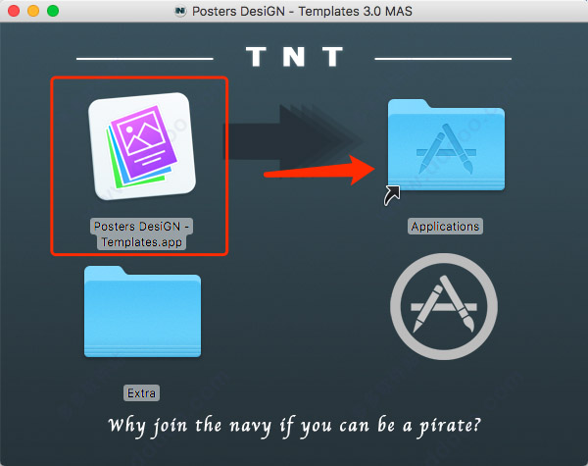Open the Applications folder shortcut icon
Screen dimensions: 588x466
(446, 145)
